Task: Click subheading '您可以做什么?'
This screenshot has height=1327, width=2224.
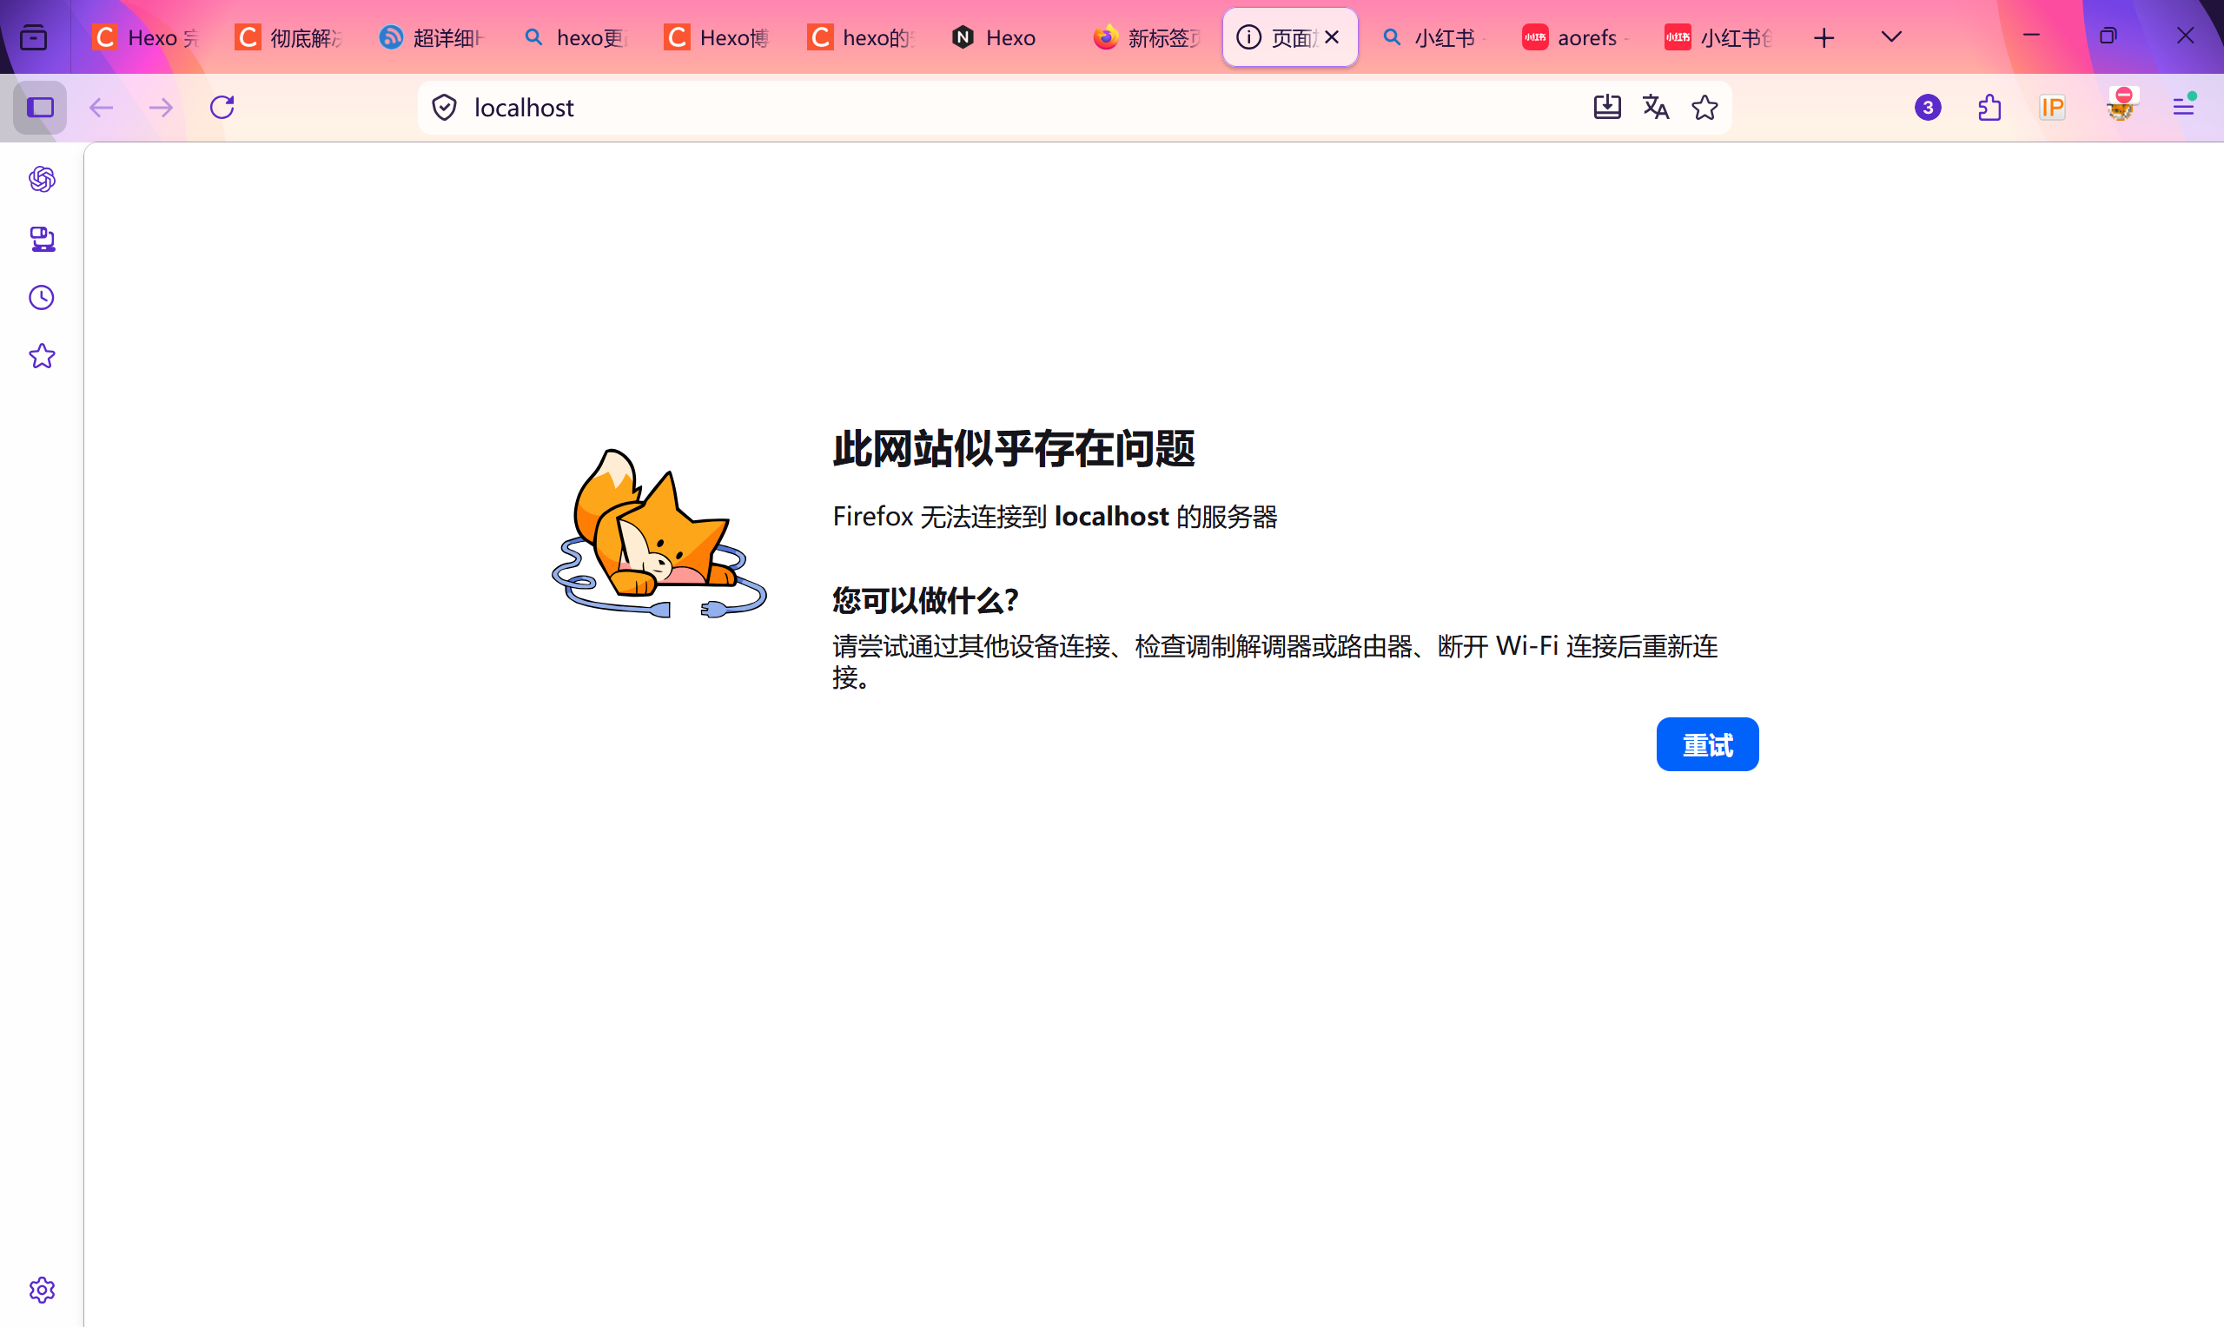Action: (925, 600)
